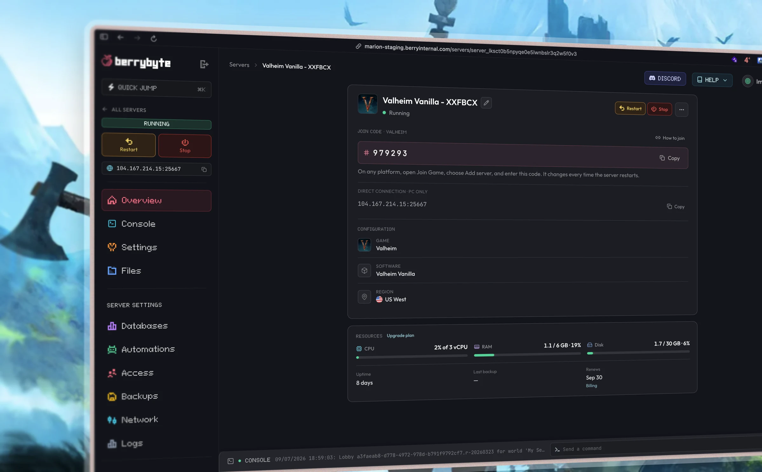Click the Region location pin icon
Image resolution: width=762 pixels, height=472 pixels.
pos(364,297)
